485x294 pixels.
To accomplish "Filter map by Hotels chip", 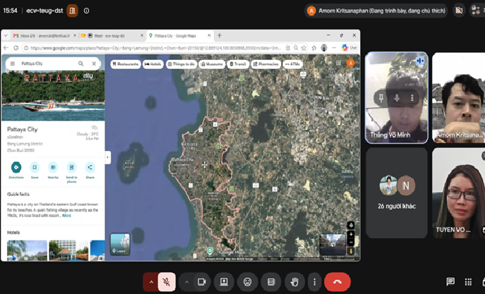I will click(153, 64).
